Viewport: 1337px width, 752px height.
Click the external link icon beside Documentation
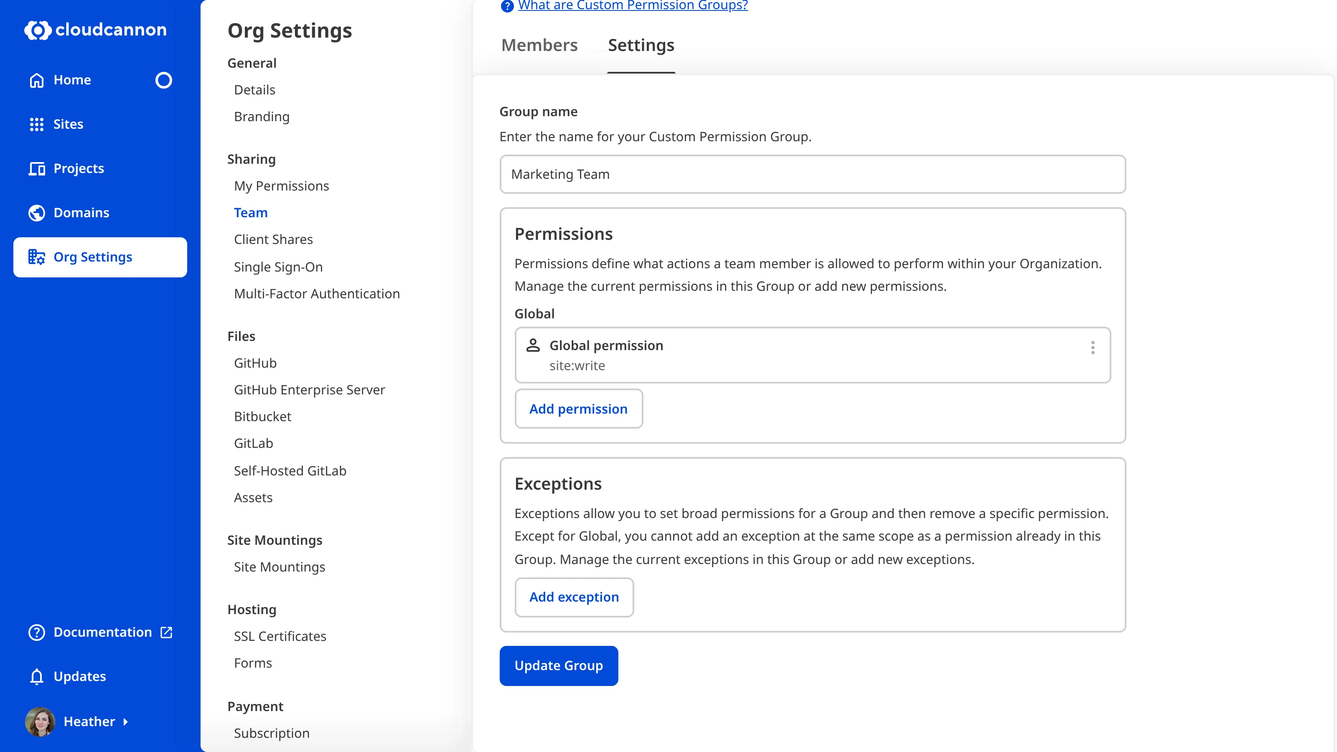pos(166,632)
